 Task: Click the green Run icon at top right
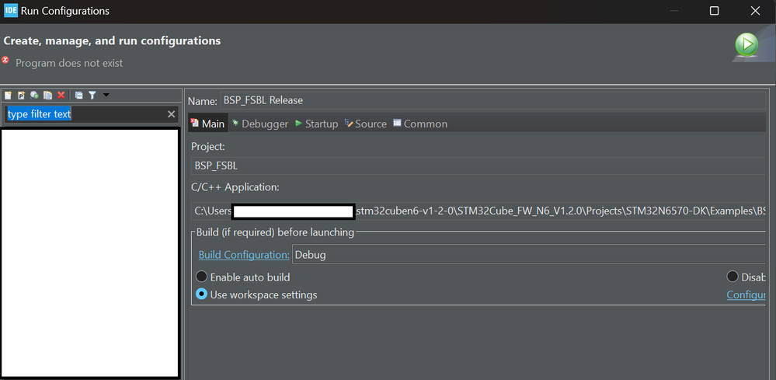746,45
